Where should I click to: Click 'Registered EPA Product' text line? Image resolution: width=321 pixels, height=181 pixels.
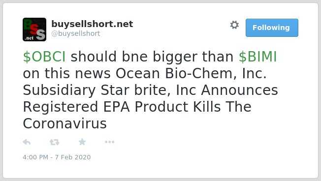click(106, 107)
